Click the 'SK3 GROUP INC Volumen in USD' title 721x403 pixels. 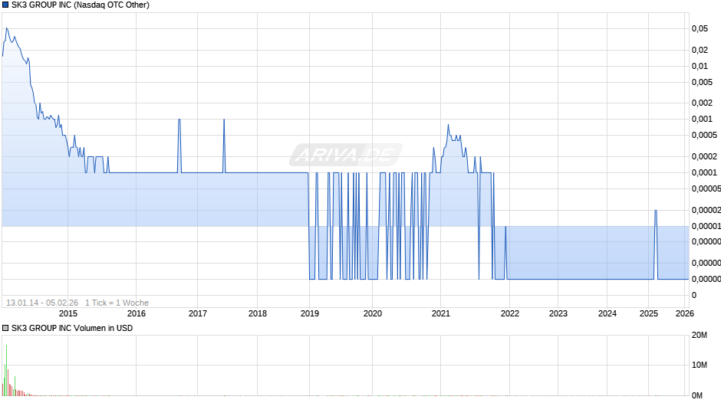(x=72, y=328)
